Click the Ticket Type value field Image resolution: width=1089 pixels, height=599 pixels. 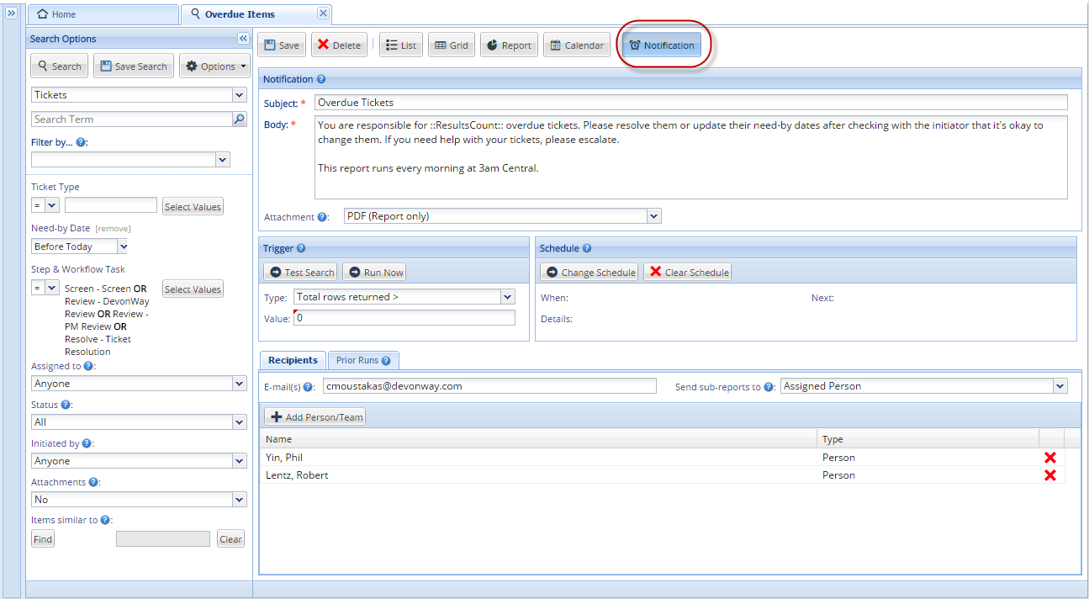111,205
